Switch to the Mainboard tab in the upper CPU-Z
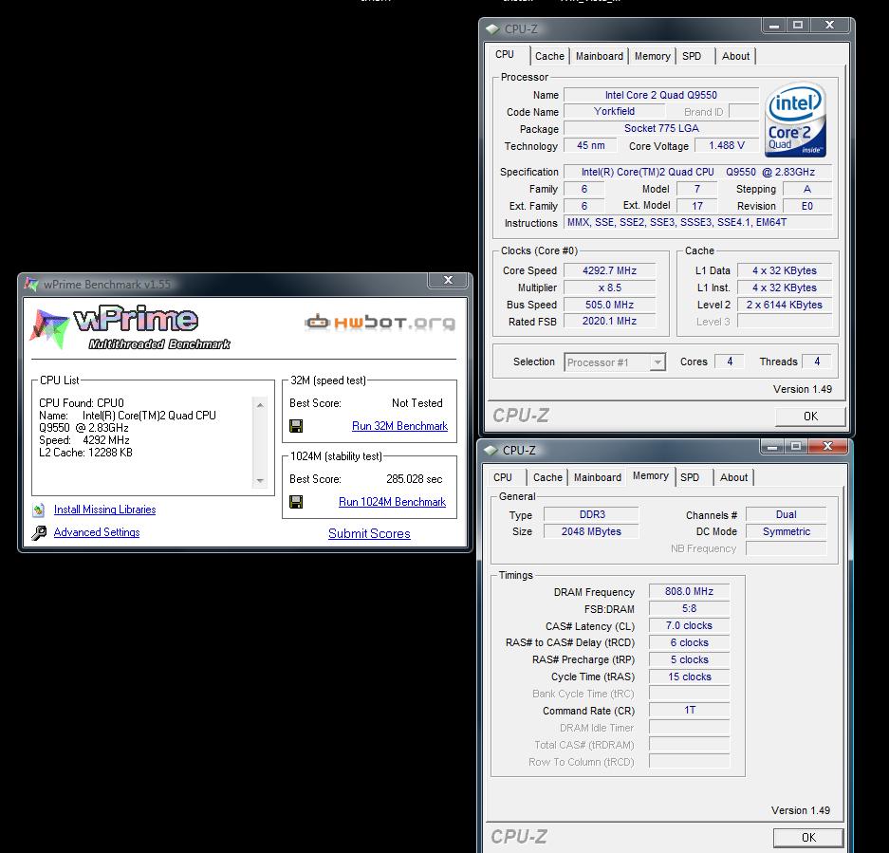This screenshot has height=853, width=889. pyautogui.click(x=600, y=56)
